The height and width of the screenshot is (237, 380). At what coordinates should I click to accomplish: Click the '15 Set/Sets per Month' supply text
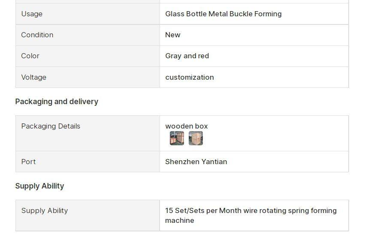point(203,210)
